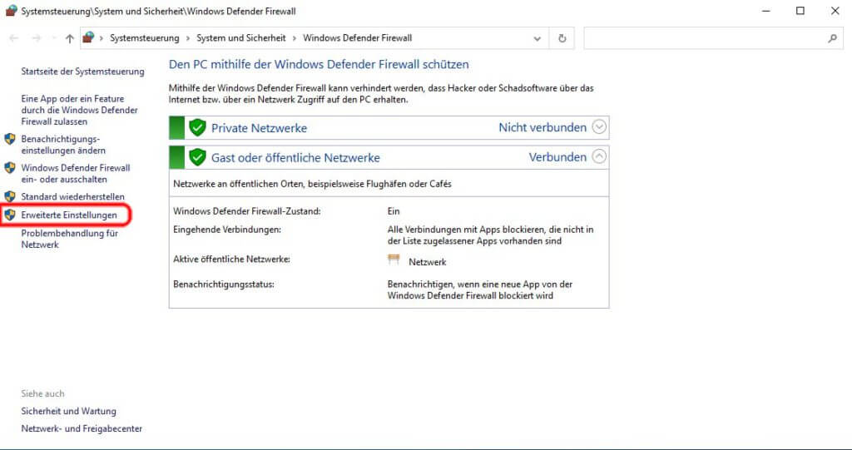This screenshot has width=852, height=450.
Task: Collapse Gast oder öffentliche Netzwerke section chevron
Action: 599,156
